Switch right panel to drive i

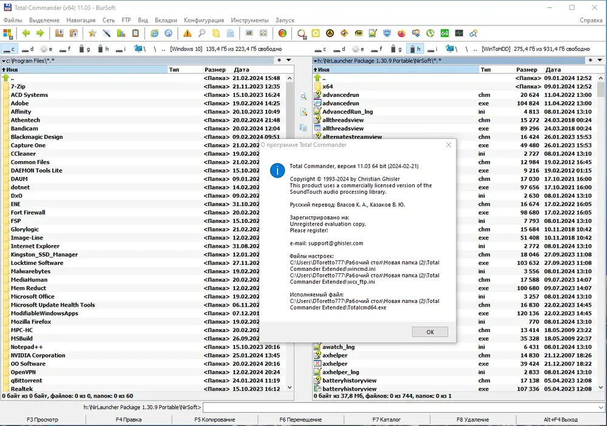433,48
